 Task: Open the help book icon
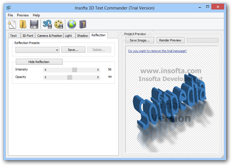pos(83,24)
